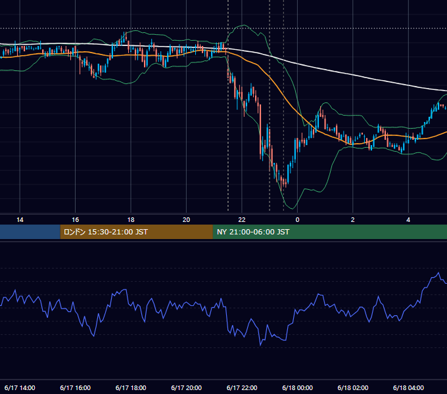Click the ロンドン 15:30-21:00 JST session bar

click(136, 232)
